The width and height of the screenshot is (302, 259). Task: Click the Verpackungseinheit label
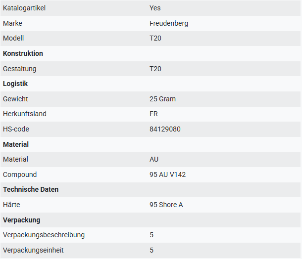33,250
